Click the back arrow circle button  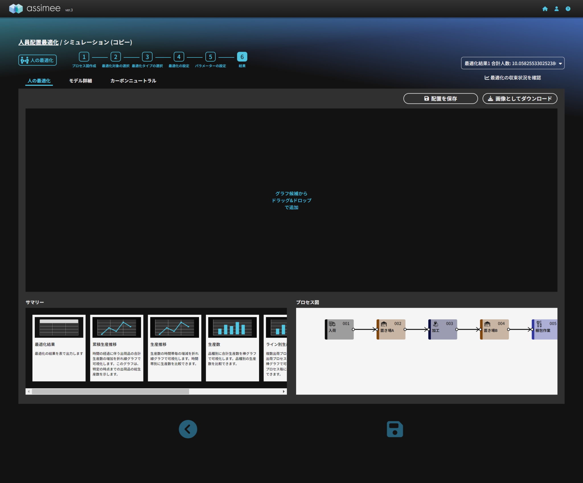(188, 429)
